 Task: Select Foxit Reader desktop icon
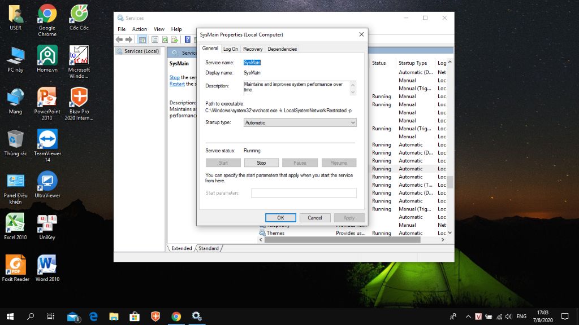point(15,269)
